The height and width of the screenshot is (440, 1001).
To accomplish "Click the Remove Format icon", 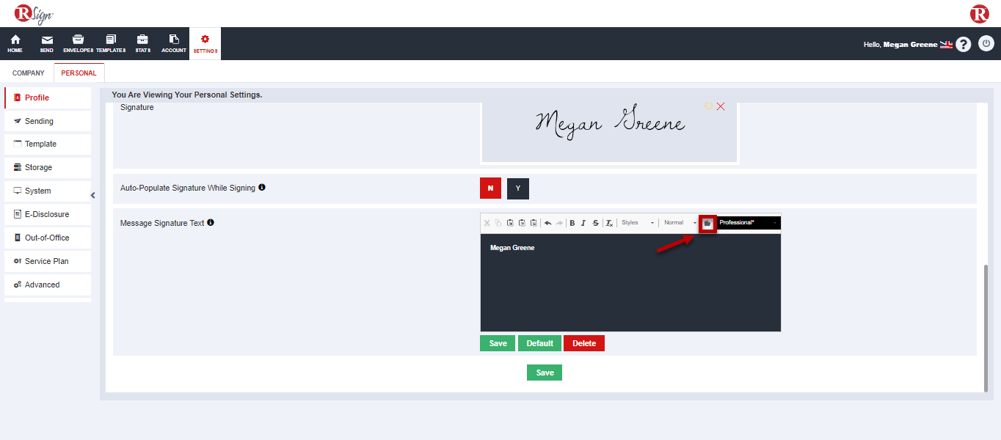I will 609,223.
